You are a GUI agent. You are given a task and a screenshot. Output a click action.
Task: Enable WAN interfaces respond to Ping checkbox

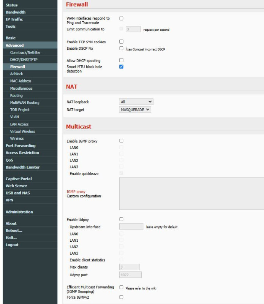(x=121, y=18)
